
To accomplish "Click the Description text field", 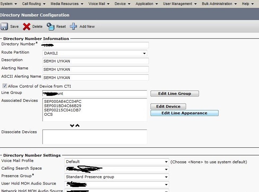I will 96,61.
